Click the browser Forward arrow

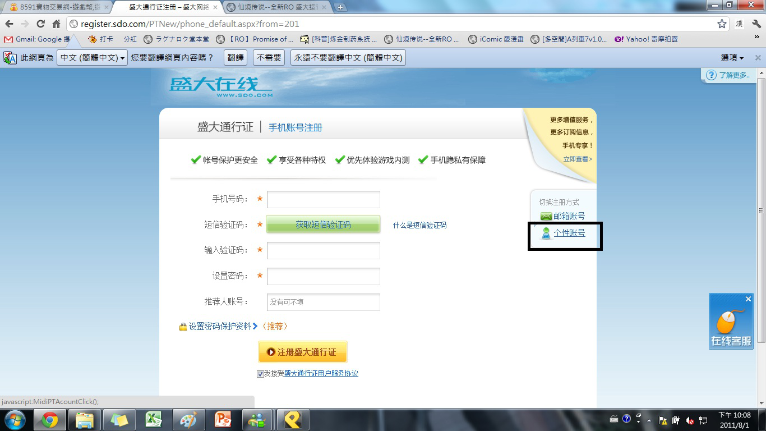pos(25,24)
